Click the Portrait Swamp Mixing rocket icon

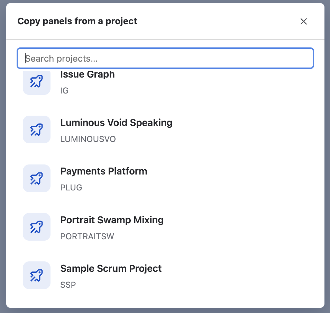[37, 227]
